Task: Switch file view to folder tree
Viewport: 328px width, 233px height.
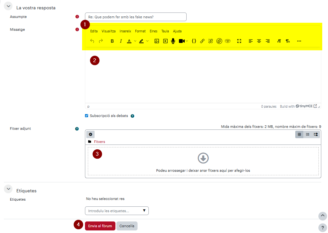Action: click(316, 134)
